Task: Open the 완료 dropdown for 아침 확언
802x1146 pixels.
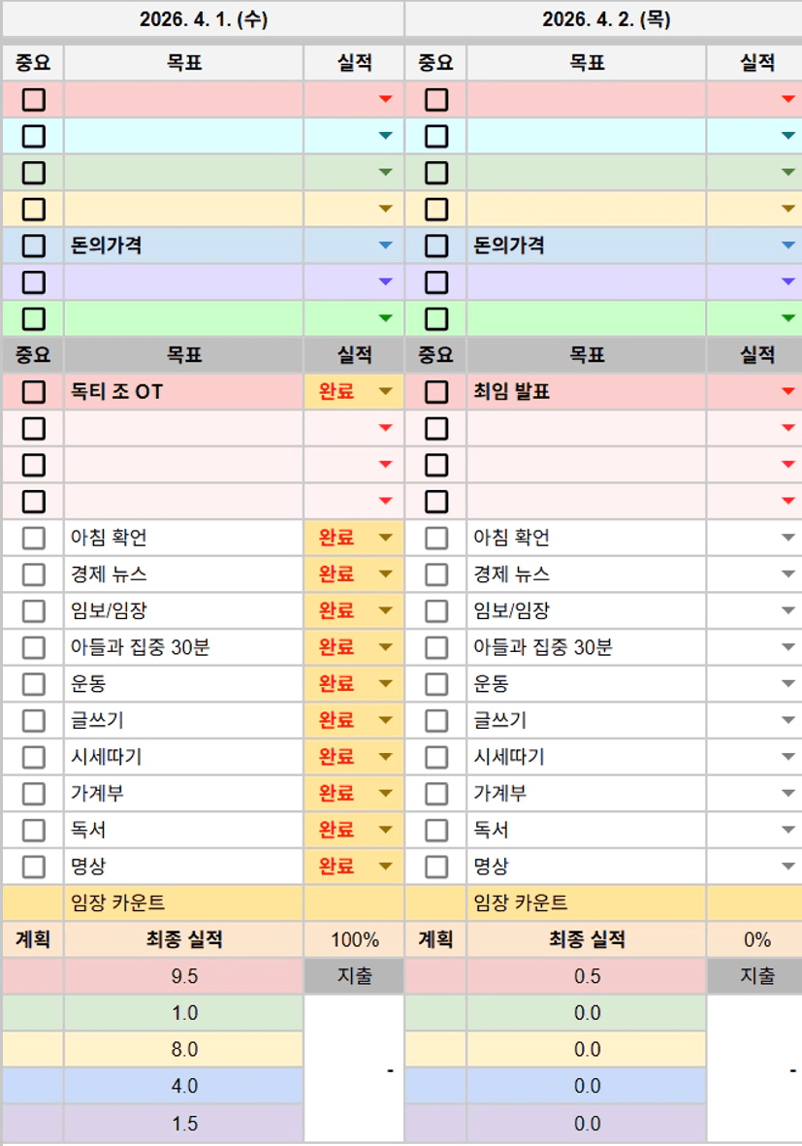Action: (x=386, y=539)
